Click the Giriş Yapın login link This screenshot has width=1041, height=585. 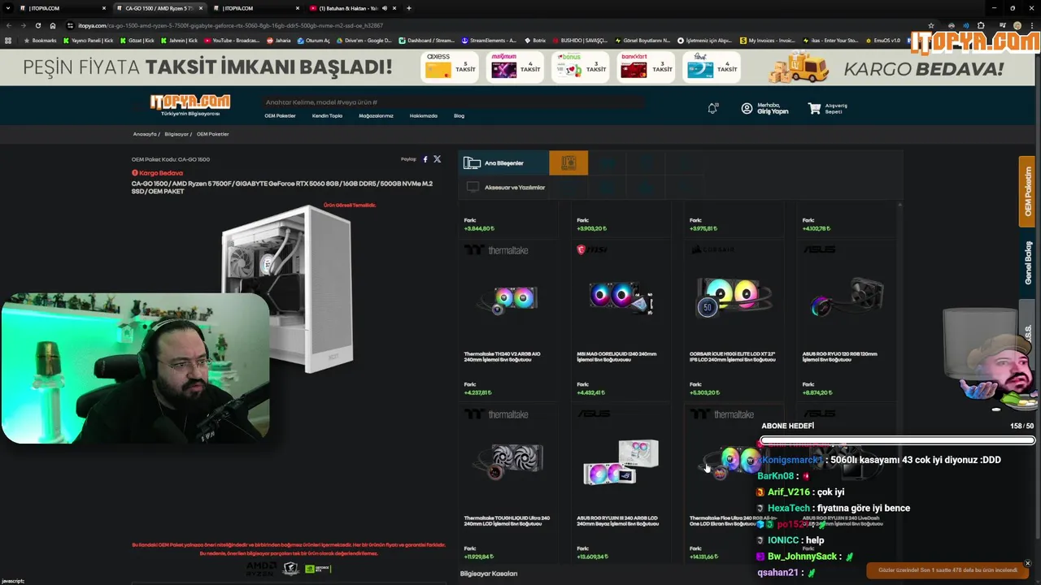click(773, 111)
